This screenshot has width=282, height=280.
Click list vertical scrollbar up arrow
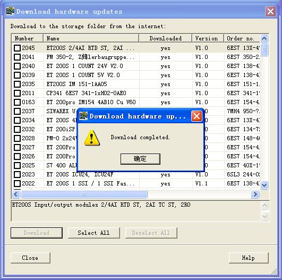pos(264,38)
